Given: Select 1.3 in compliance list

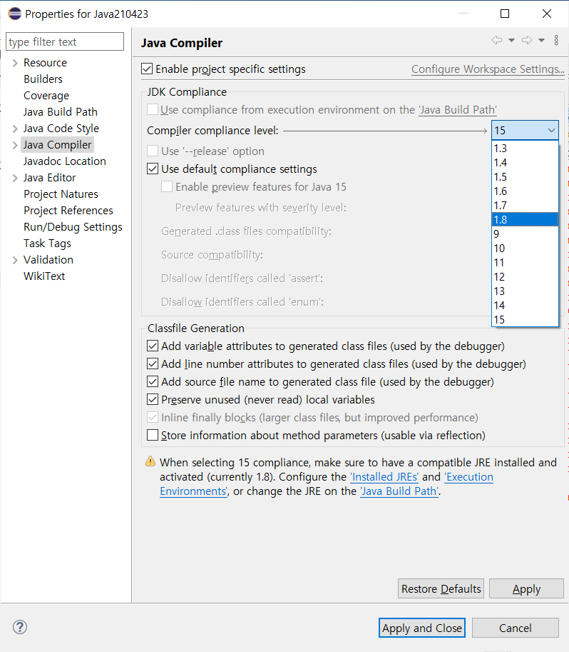Looking at the screenshot, I should (x=525, y=149).
